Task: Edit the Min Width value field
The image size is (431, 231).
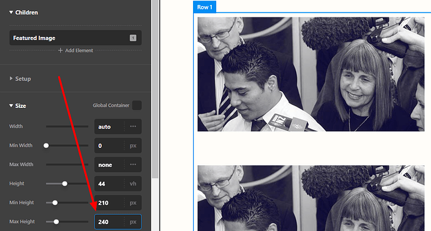Action: [x=109, y=145]
